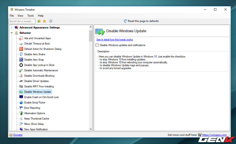Open the Help menu

pyautogui.click(x=41, y=15)
